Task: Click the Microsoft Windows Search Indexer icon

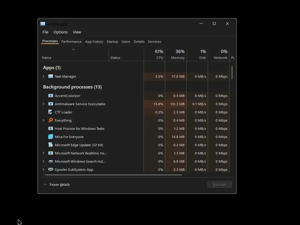Action: tap(50, 161)
